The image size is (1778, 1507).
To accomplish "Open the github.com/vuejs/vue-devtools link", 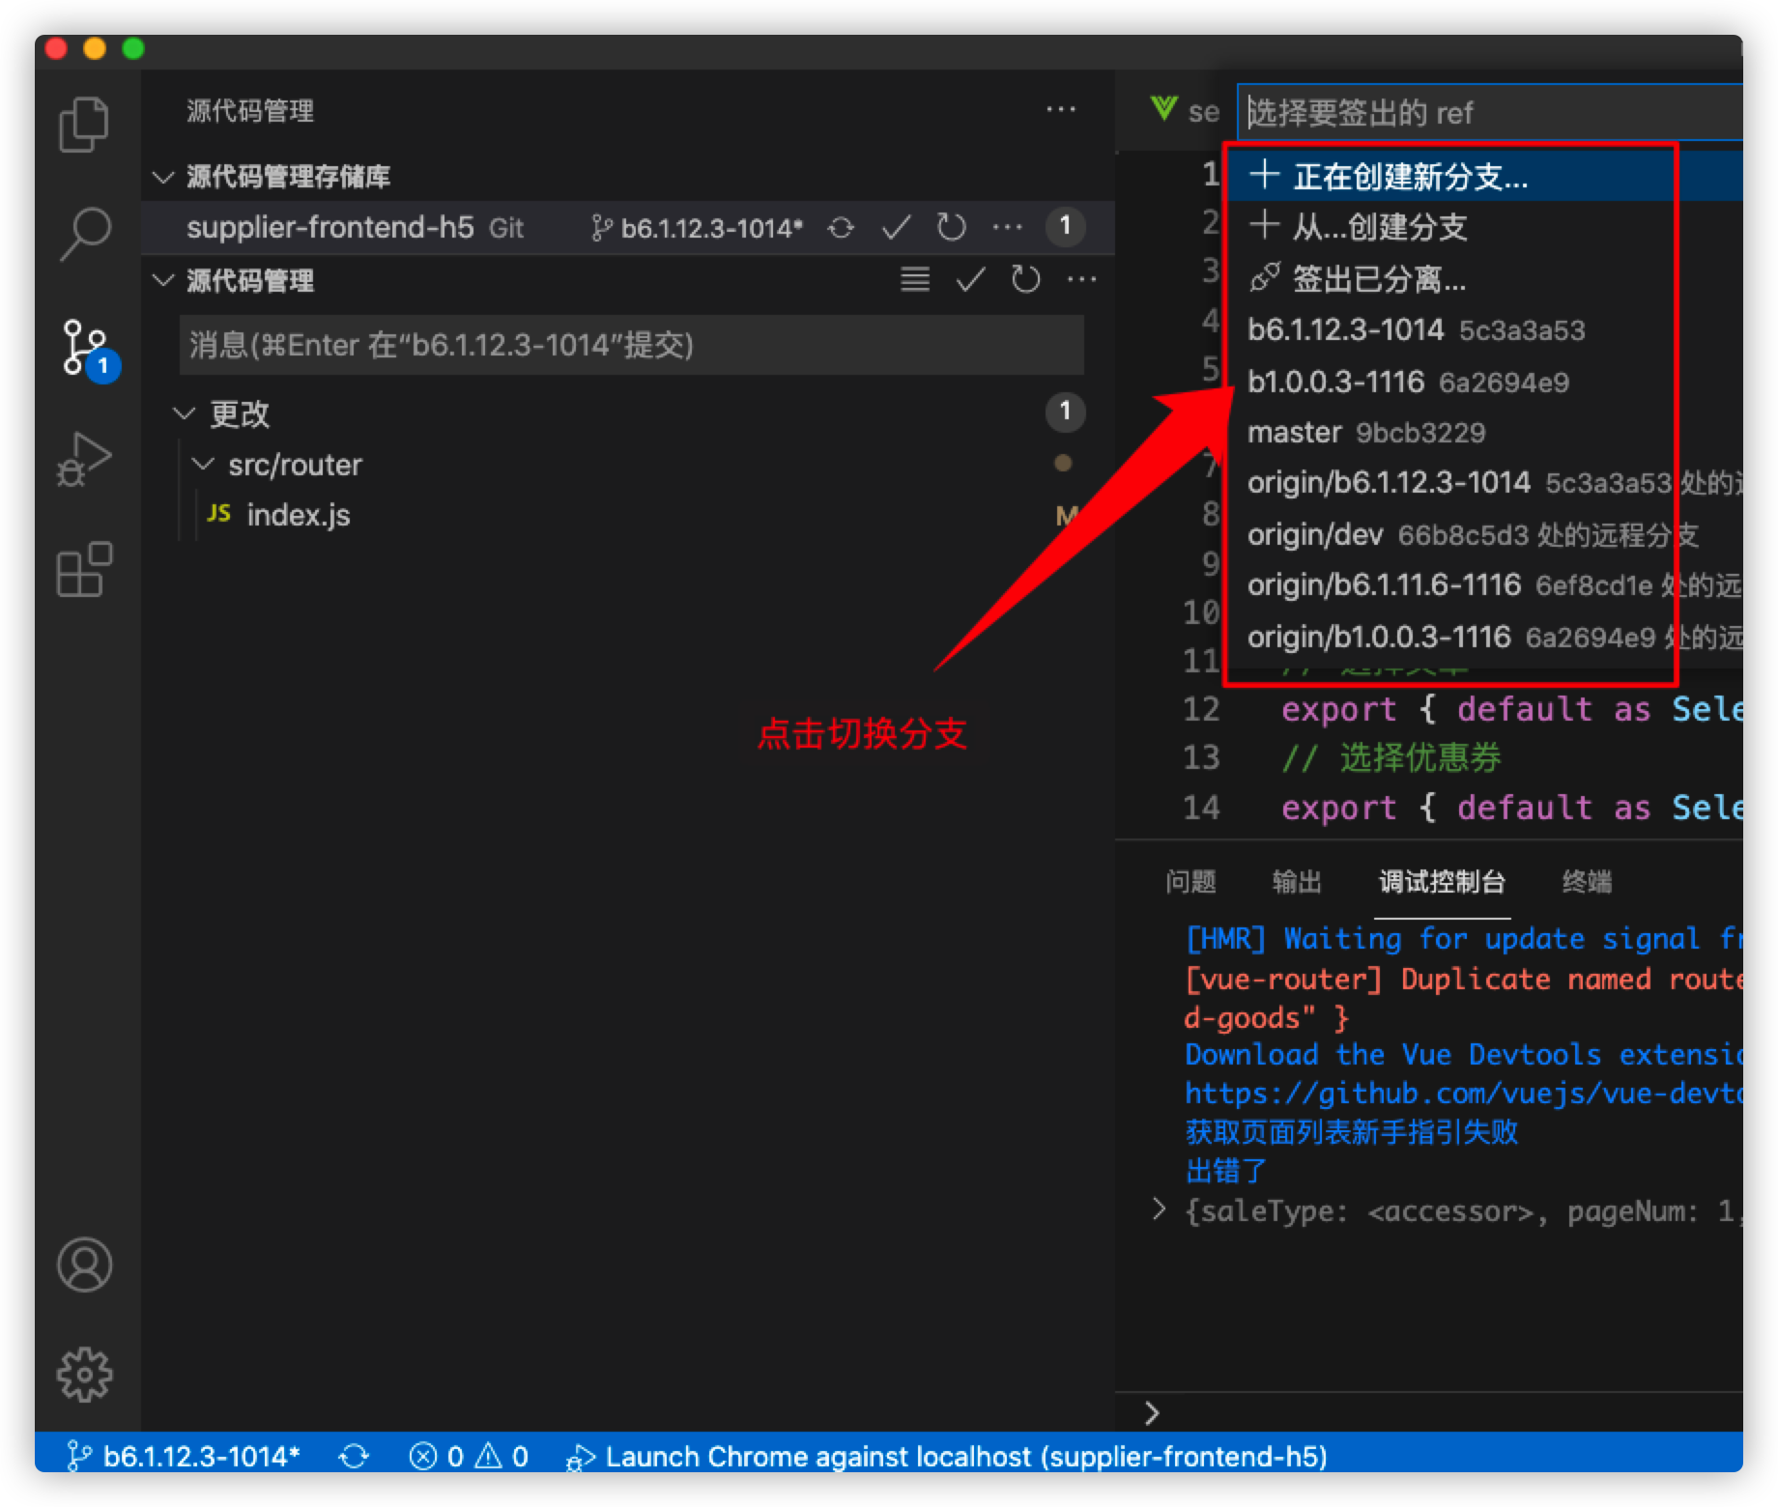I will pos(1464,1093).
